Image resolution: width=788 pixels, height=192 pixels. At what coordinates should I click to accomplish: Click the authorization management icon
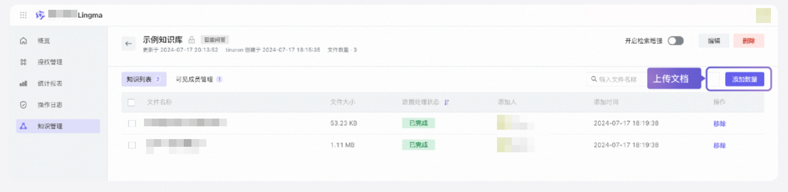[24, 62]
